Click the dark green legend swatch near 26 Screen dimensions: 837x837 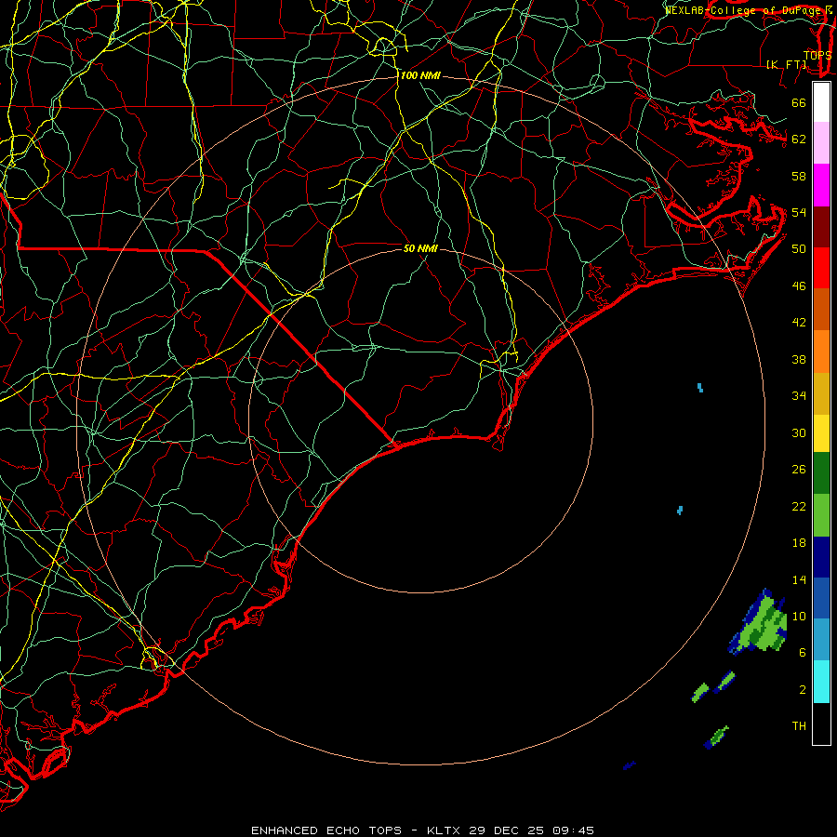(821, 473)
